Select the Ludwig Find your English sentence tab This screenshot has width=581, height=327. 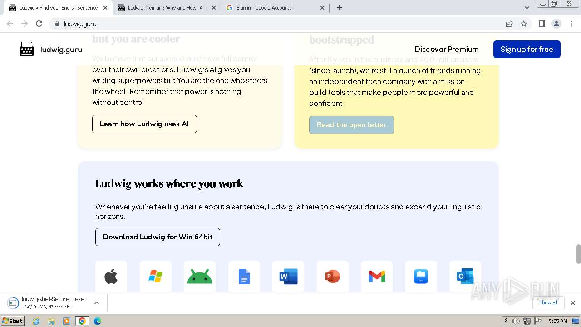[x=59, y=8]
